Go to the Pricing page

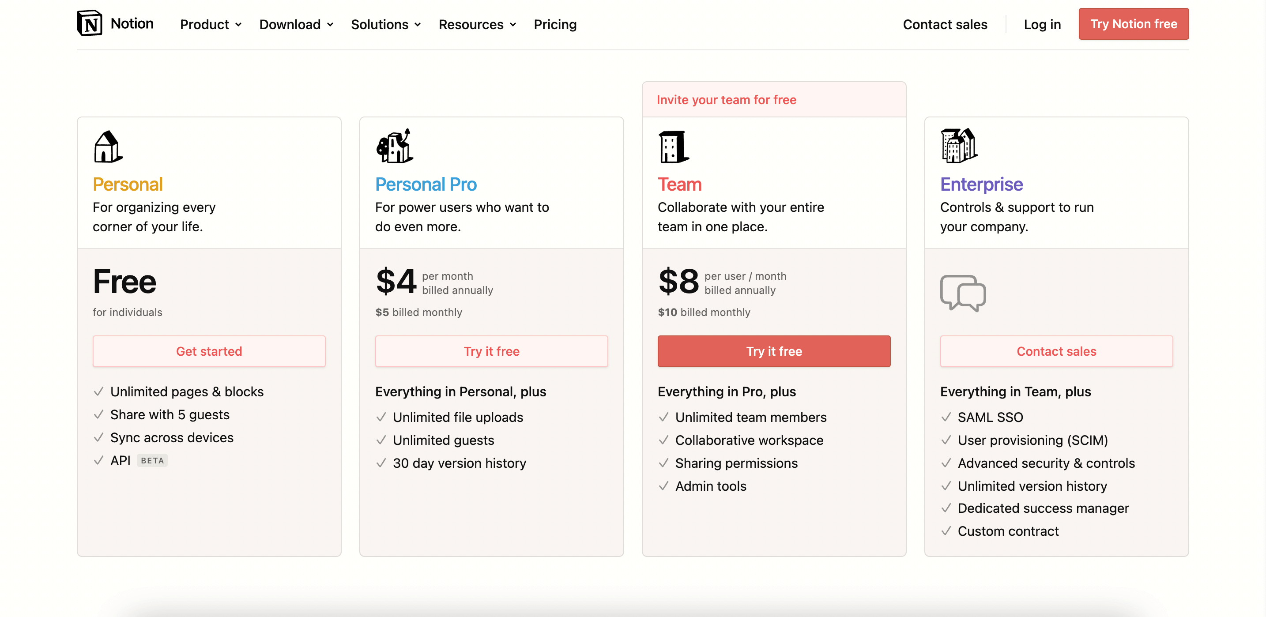(555, 24)
